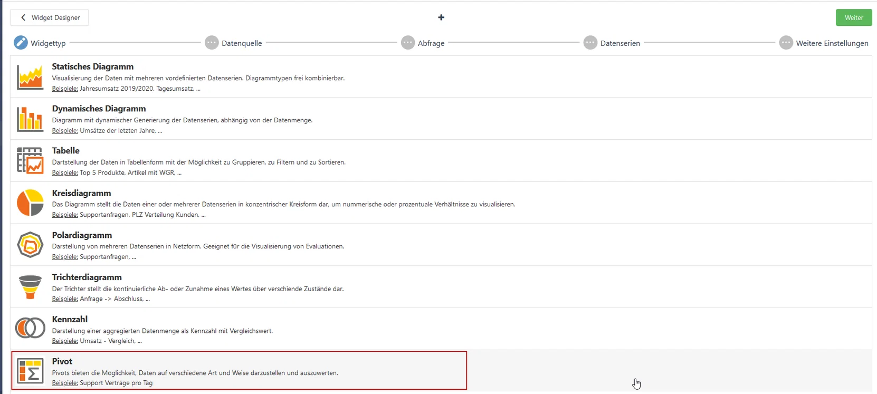The width and height of the screenshot is (877, 394).
Task: Choose the Tabelle widget type title
Action: (66, 151)
